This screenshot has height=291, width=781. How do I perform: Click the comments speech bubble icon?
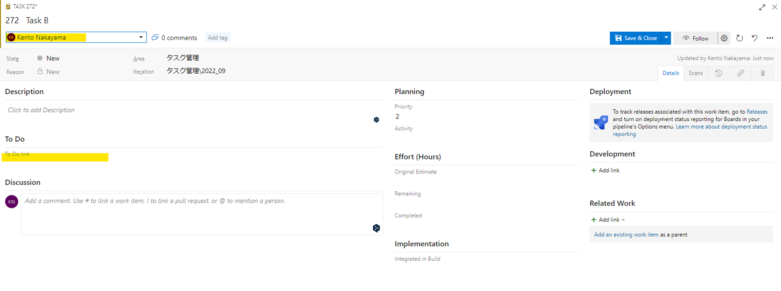tap(155, 38)
